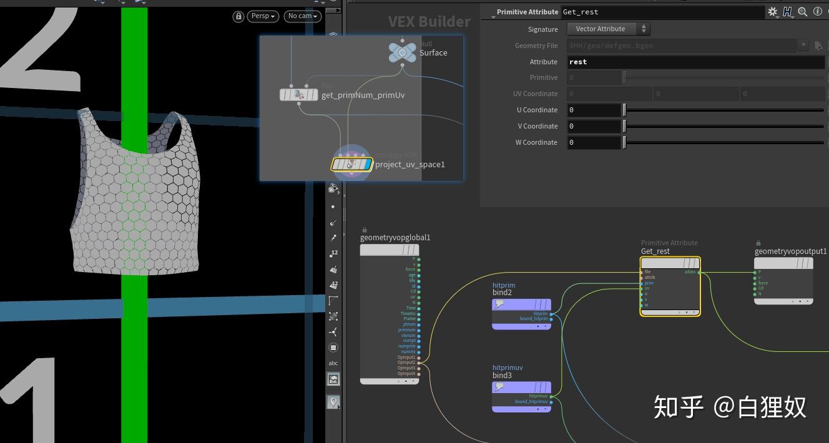Click the V Coordinate slider
Viewport: 829px width, 443px height.
(724, 126)
